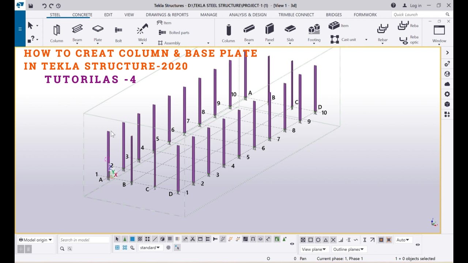
Task: Open the ANALYSIS & DESIGN tab
Action: click(x=248, y=15)
